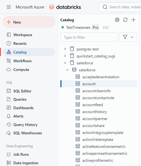Click the Databricks logo
Viewport: 141px width, 166px height.
coord(65,7)
